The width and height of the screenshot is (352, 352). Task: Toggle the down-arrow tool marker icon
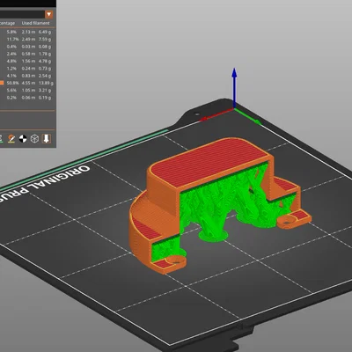click(47, 138)
